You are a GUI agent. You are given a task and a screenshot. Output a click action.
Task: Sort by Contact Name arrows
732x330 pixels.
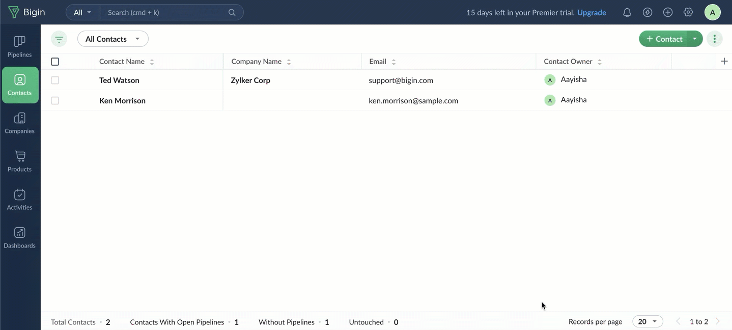152,62
